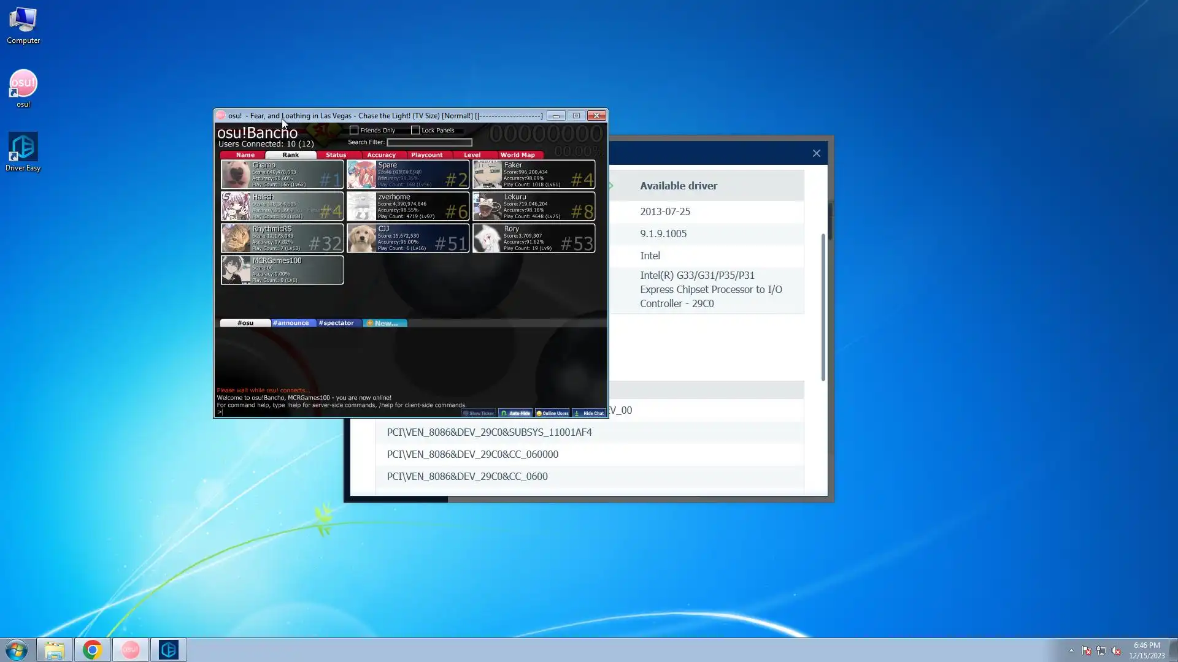Close the Driver Easy details dialog
The width and height of the screenshot is (1178, 662).
pos(816,153)
